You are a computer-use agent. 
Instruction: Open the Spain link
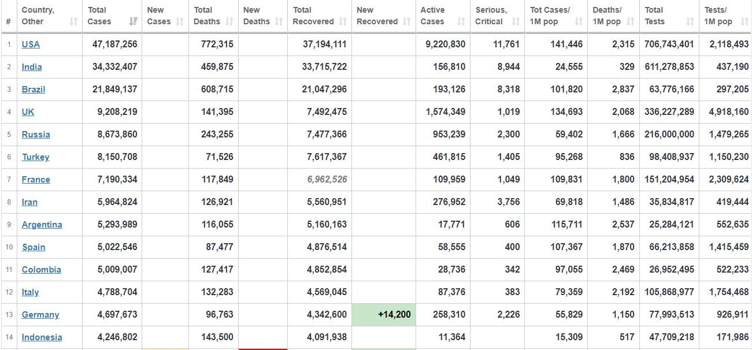click(34, 247)
